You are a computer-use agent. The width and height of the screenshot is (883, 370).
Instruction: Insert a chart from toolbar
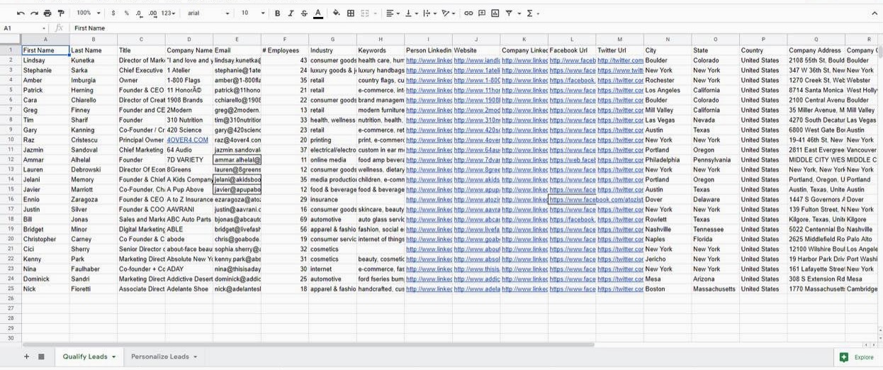495,13
